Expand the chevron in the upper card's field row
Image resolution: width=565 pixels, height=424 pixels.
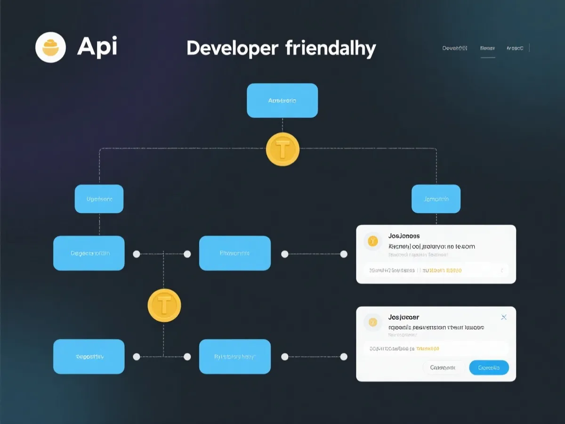502,270
